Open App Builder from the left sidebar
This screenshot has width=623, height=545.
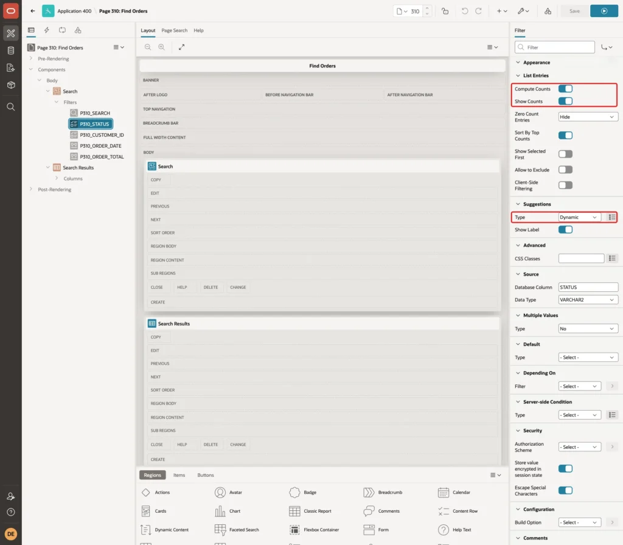11,33
